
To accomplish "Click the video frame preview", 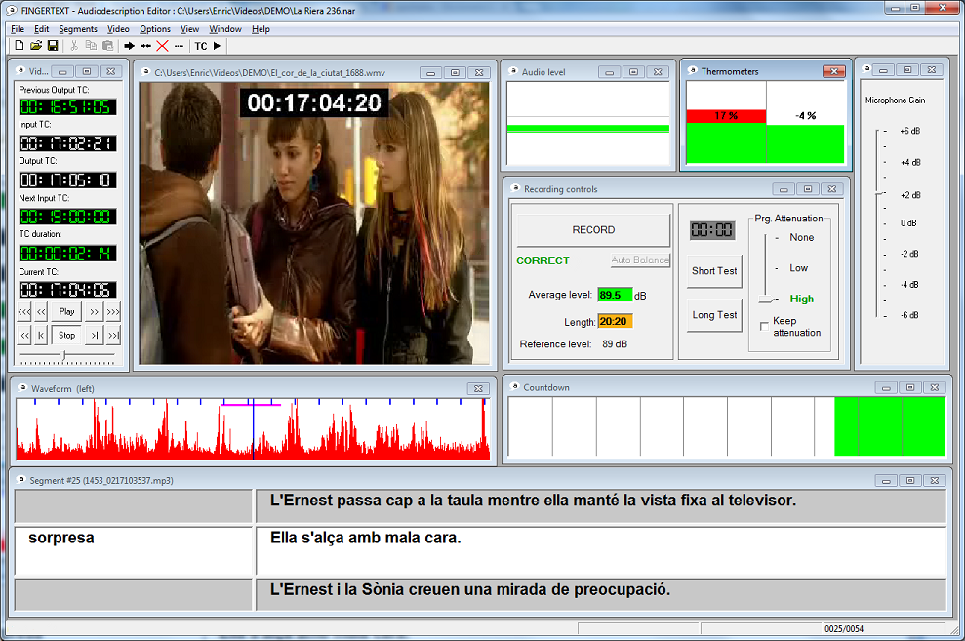I will 314,222.
